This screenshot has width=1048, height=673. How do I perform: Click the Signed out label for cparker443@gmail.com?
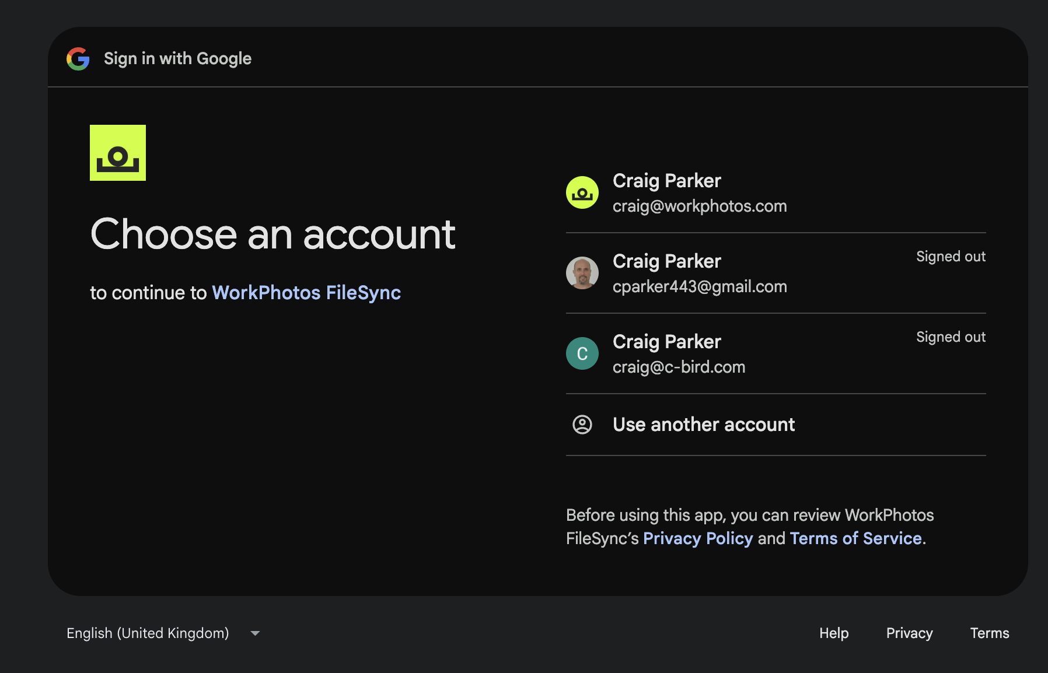pos(951,257)
